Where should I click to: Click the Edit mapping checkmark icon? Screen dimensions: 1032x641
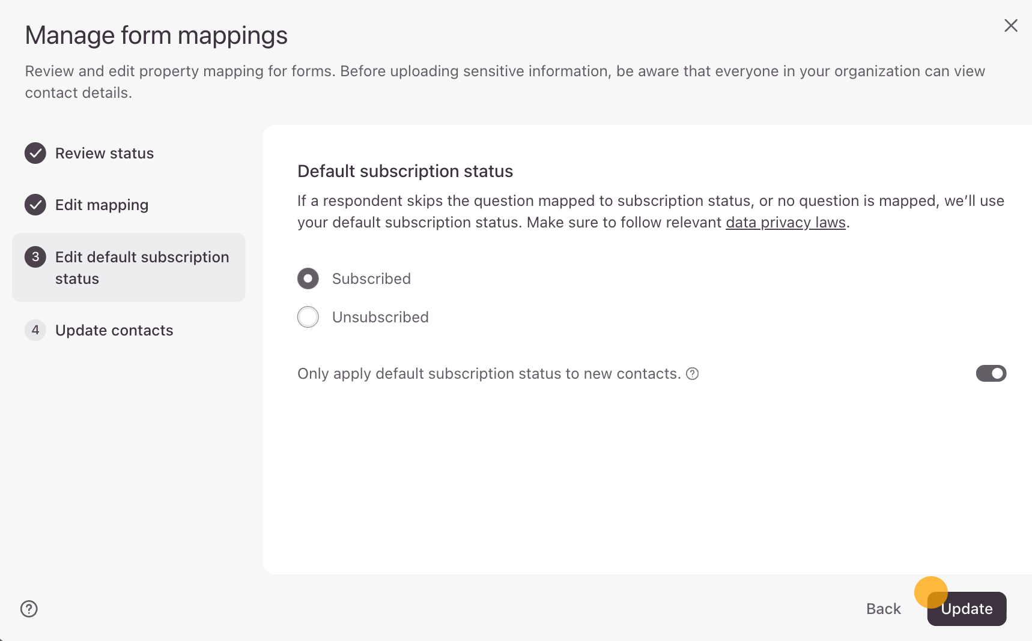click(x=35, y=205)
